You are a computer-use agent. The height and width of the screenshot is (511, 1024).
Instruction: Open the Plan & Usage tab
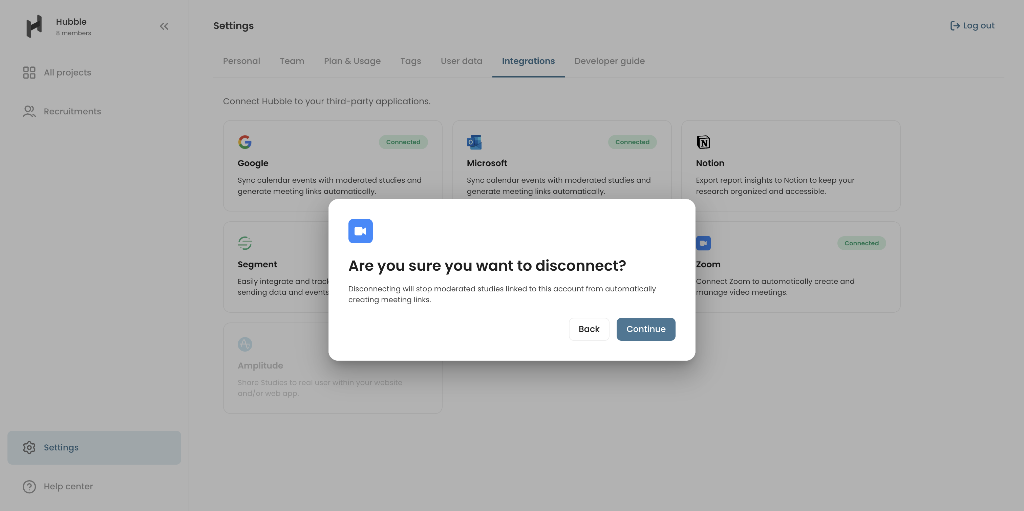pyautogui.click(x=352, y=61)
